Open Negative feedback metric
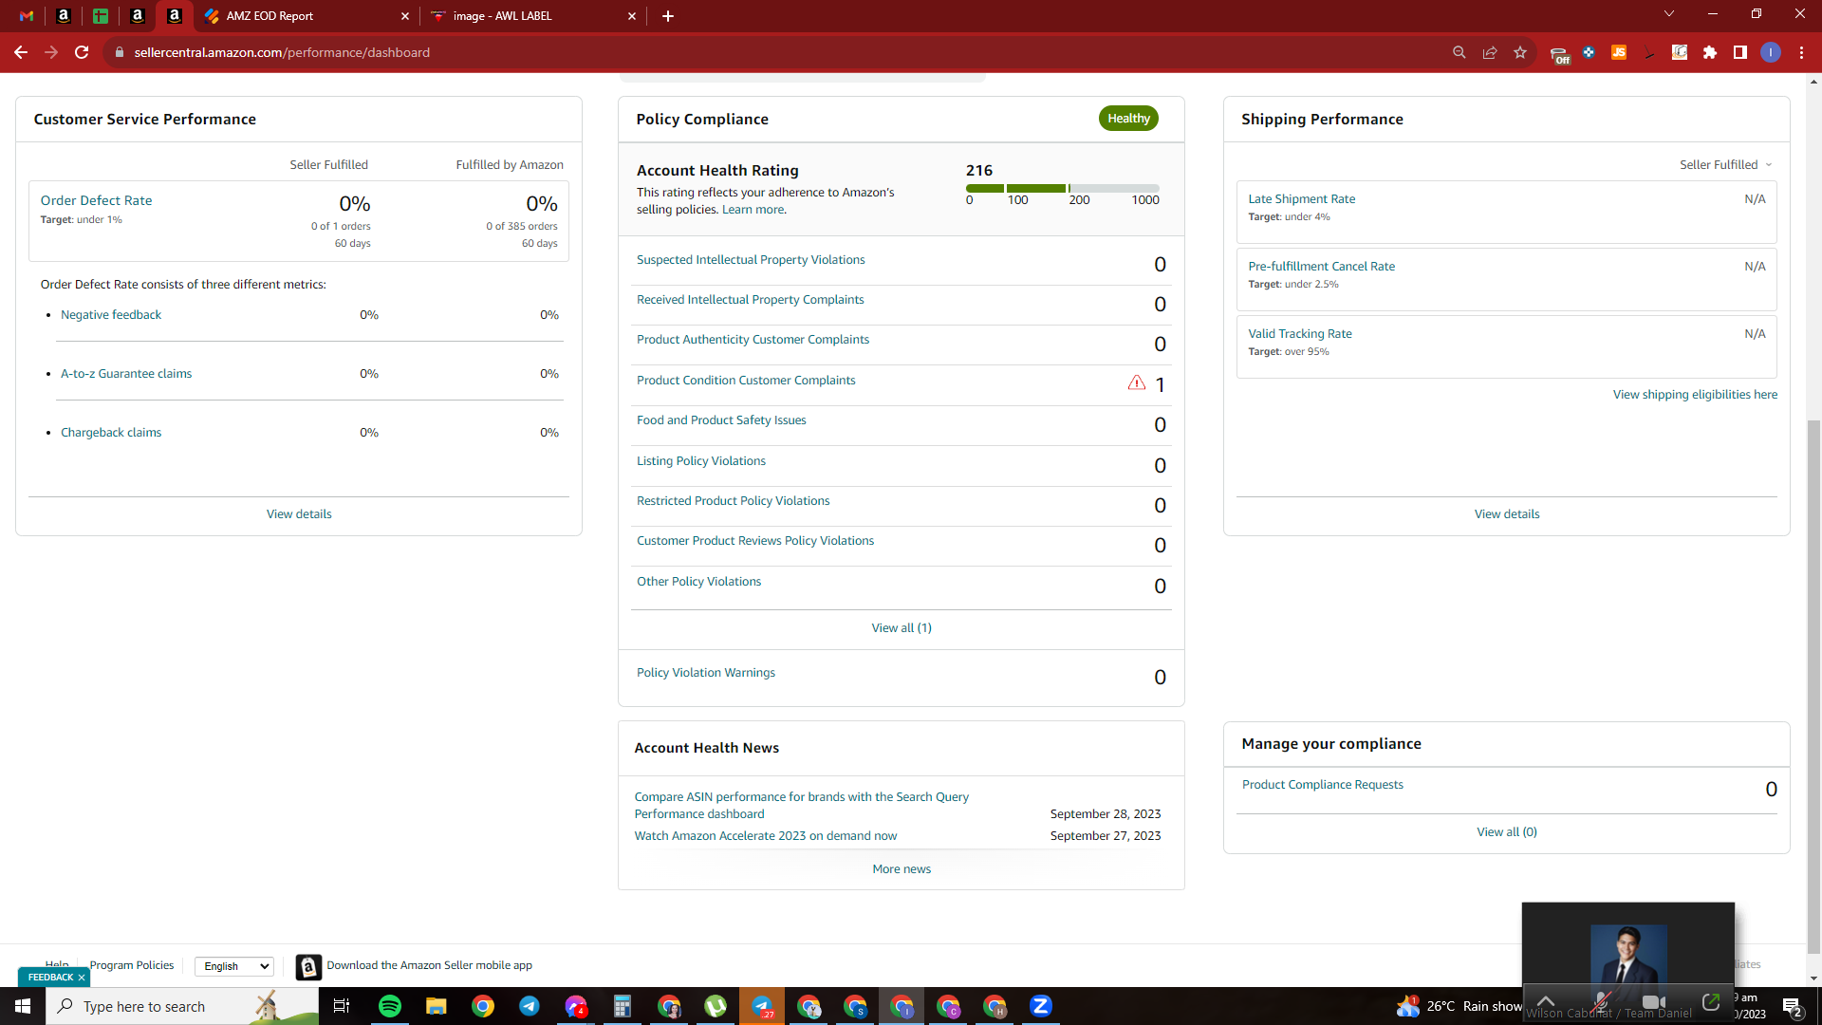The height and width of the screenshot is (1025, 1822). coord(111,315)
